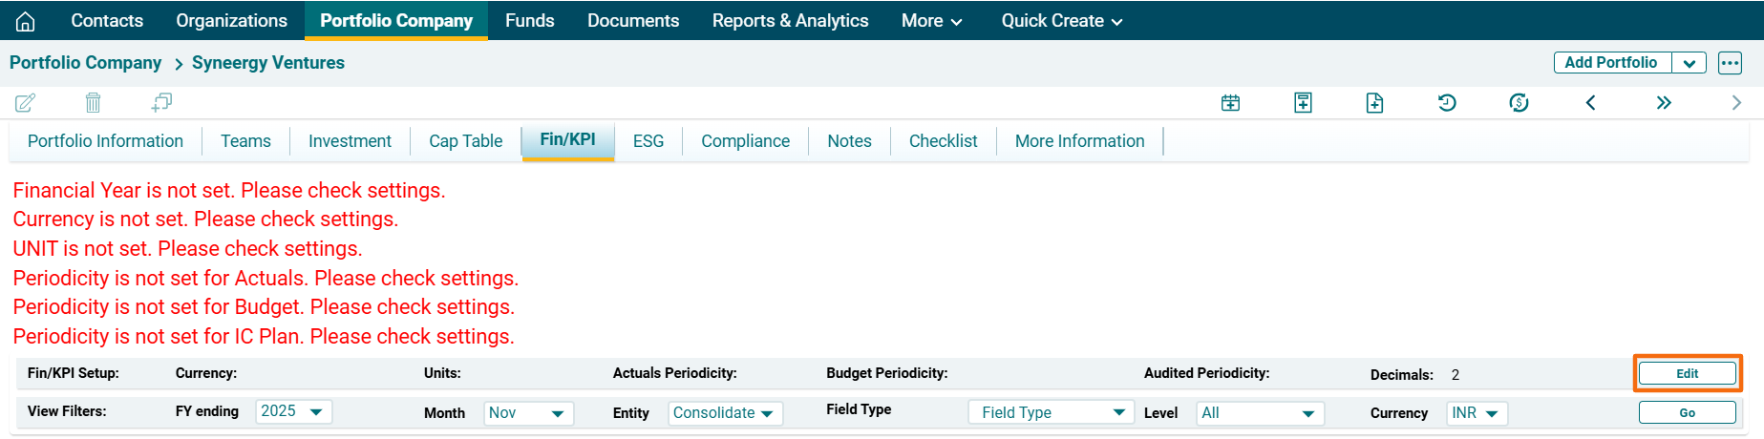The width and height of the screenshot is (1764, 439).
Task: Open the FY ending 2025 dropdown
Action: (x=293, y=411)
